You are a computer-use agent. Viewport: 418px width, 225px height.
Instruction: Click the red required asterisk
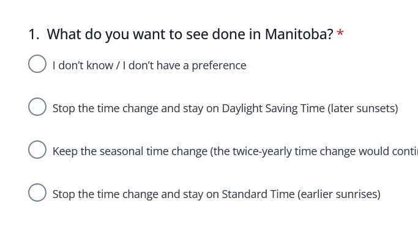[x=340, y=33]
